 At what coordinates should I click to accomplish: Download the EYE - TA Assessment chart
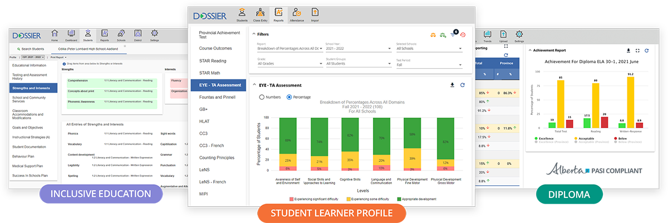point(452,85)
